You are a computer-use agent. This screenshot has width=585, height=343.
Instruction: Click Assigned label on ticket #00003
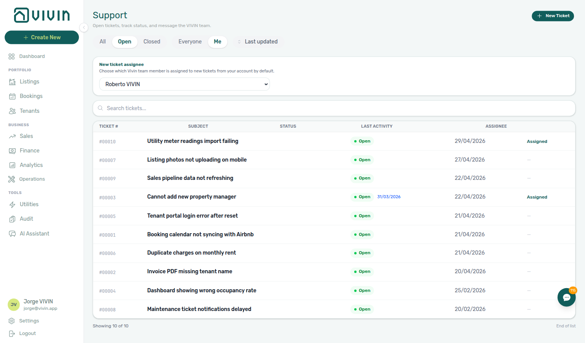coord(537,197)
